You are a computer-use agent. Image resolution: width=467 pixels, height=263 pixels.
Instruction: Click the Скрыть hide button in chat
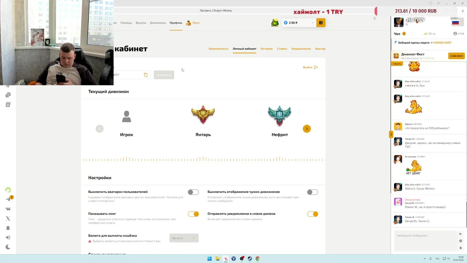(x=397, y=64)
